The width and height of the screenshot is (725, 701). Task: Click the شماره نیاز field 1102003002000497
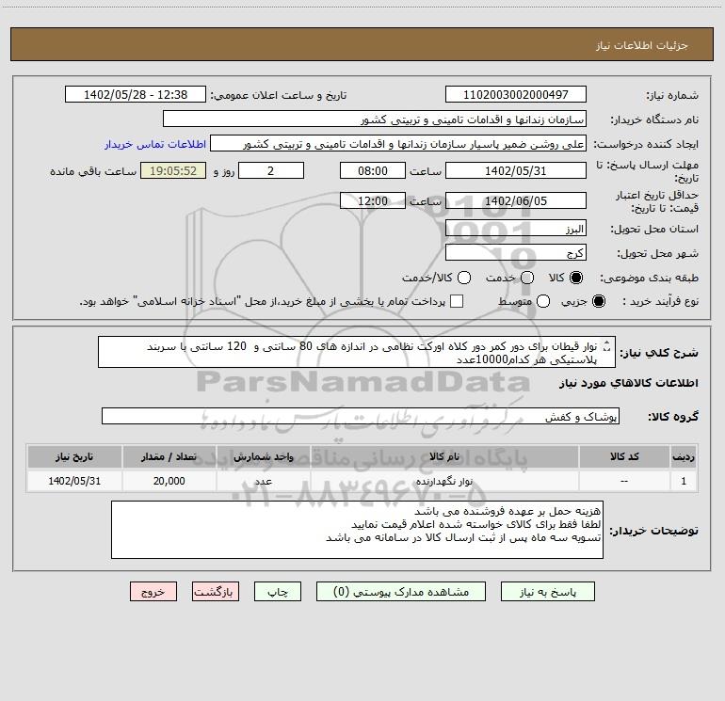[516, 94]
